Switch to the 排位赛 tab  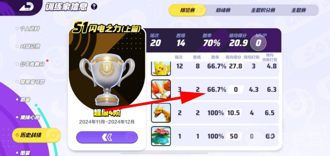(x=187, y=10)
